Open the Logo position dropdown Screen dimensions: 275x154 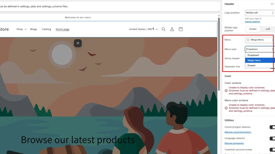coord(260,13)
